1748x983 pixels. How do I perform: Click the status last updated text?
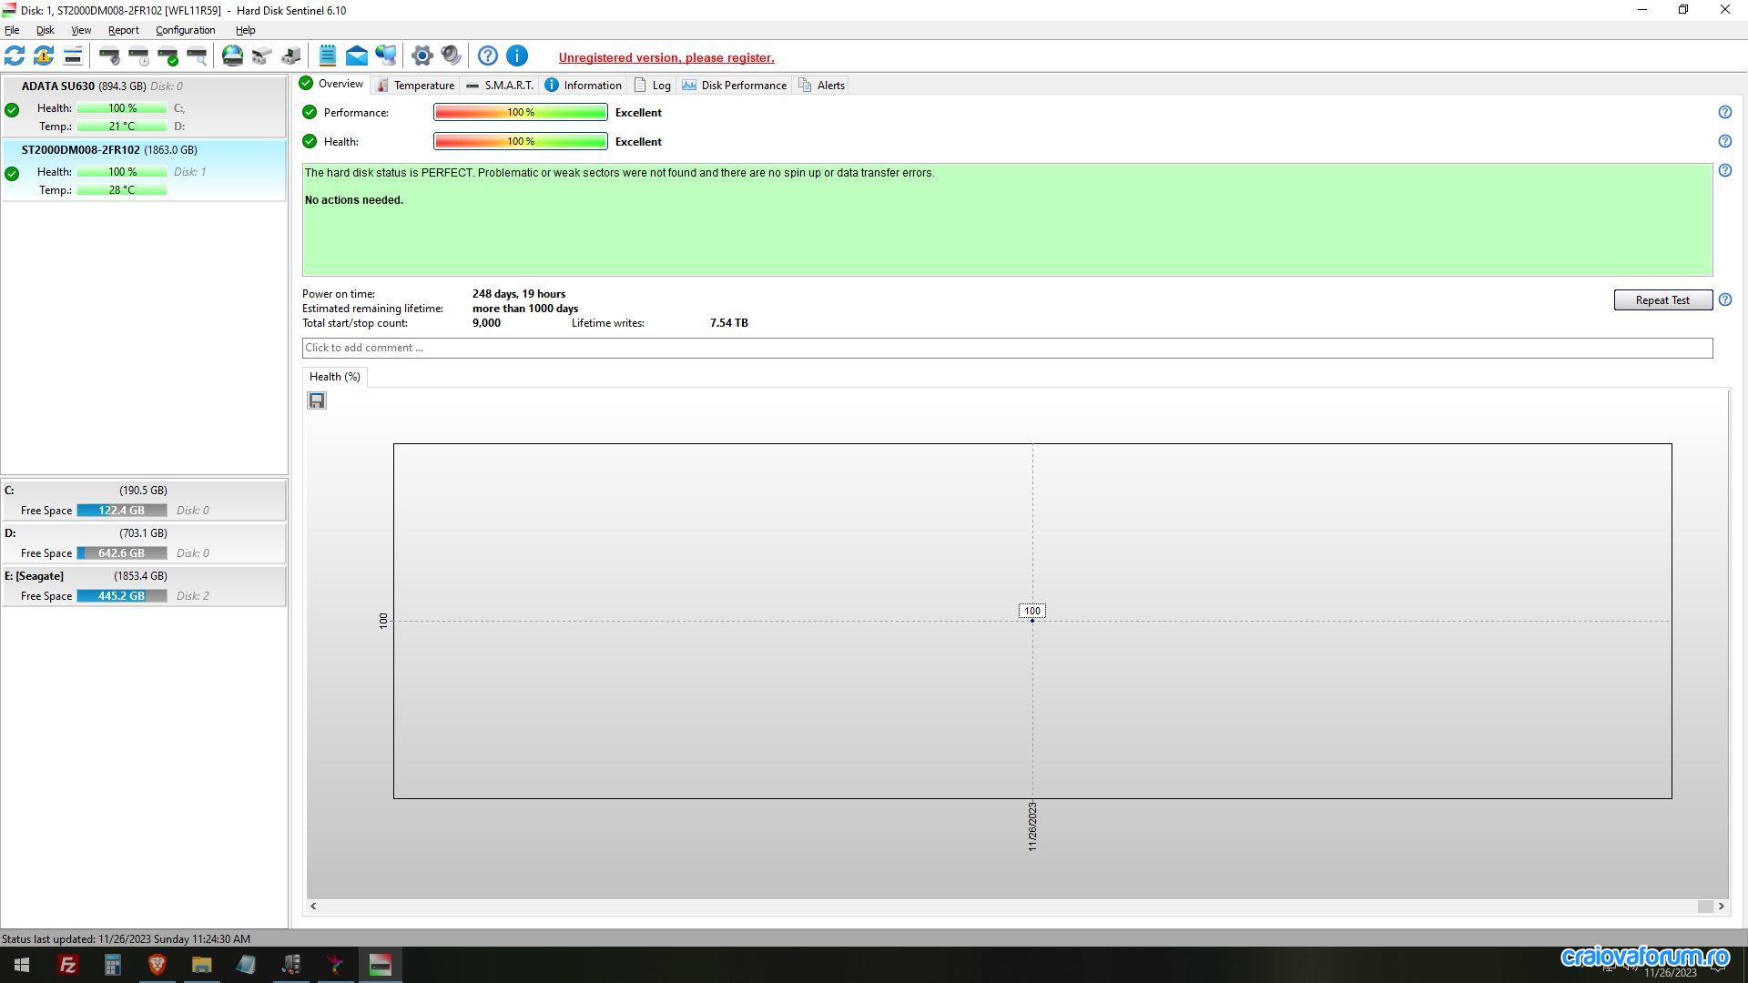point(126,938)
